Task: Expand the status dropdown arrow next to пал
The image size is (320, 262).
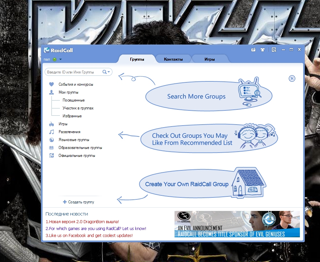Action: (60, 59)
